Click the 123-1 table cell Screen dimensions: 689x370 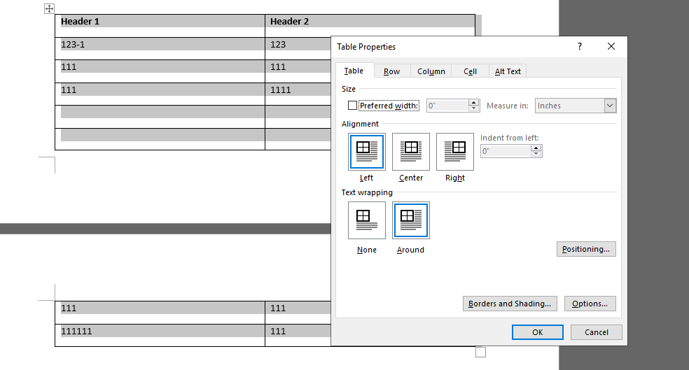[x=160, y=49]
